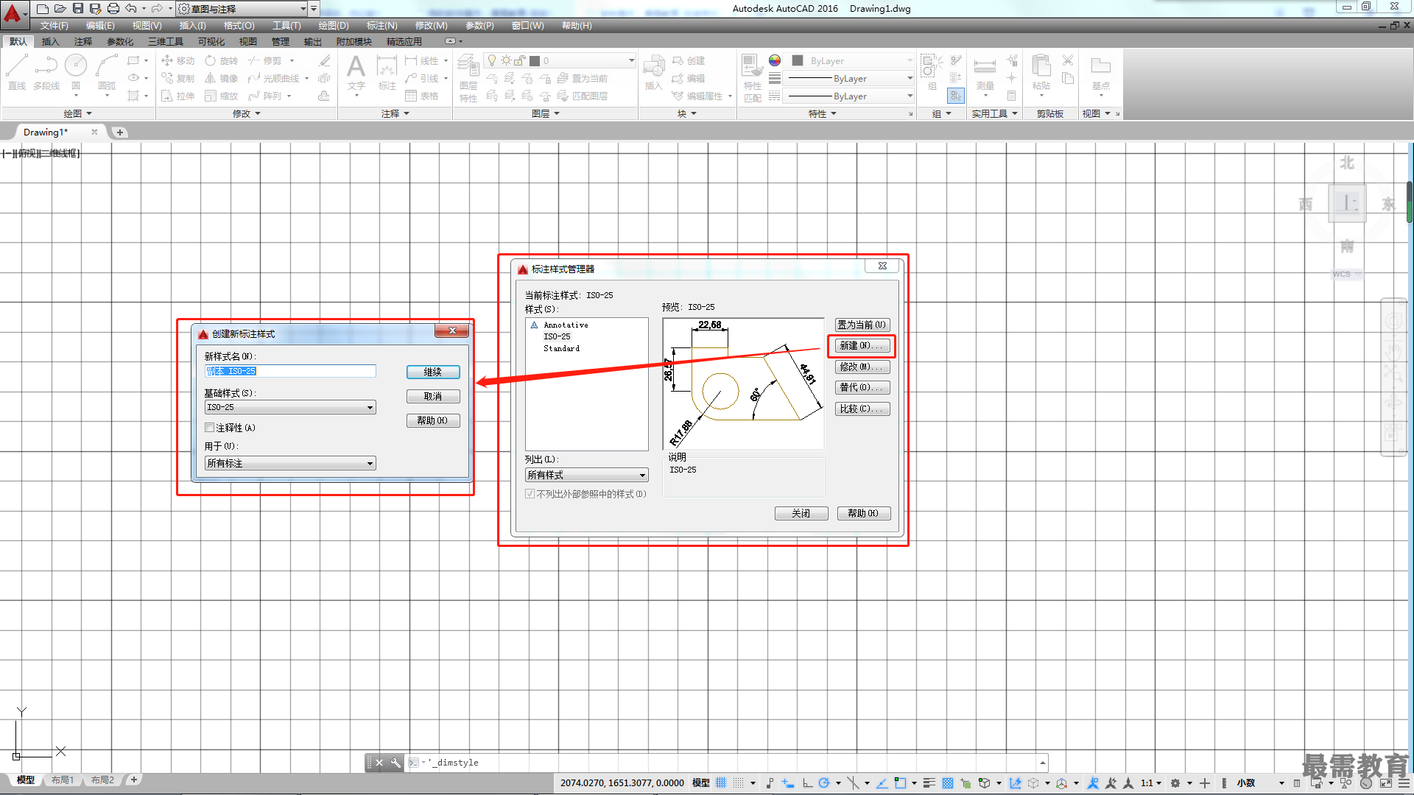Screen dimensions: 1414x795
Task: Insert a Table (表格)
Action: [422, 96]
